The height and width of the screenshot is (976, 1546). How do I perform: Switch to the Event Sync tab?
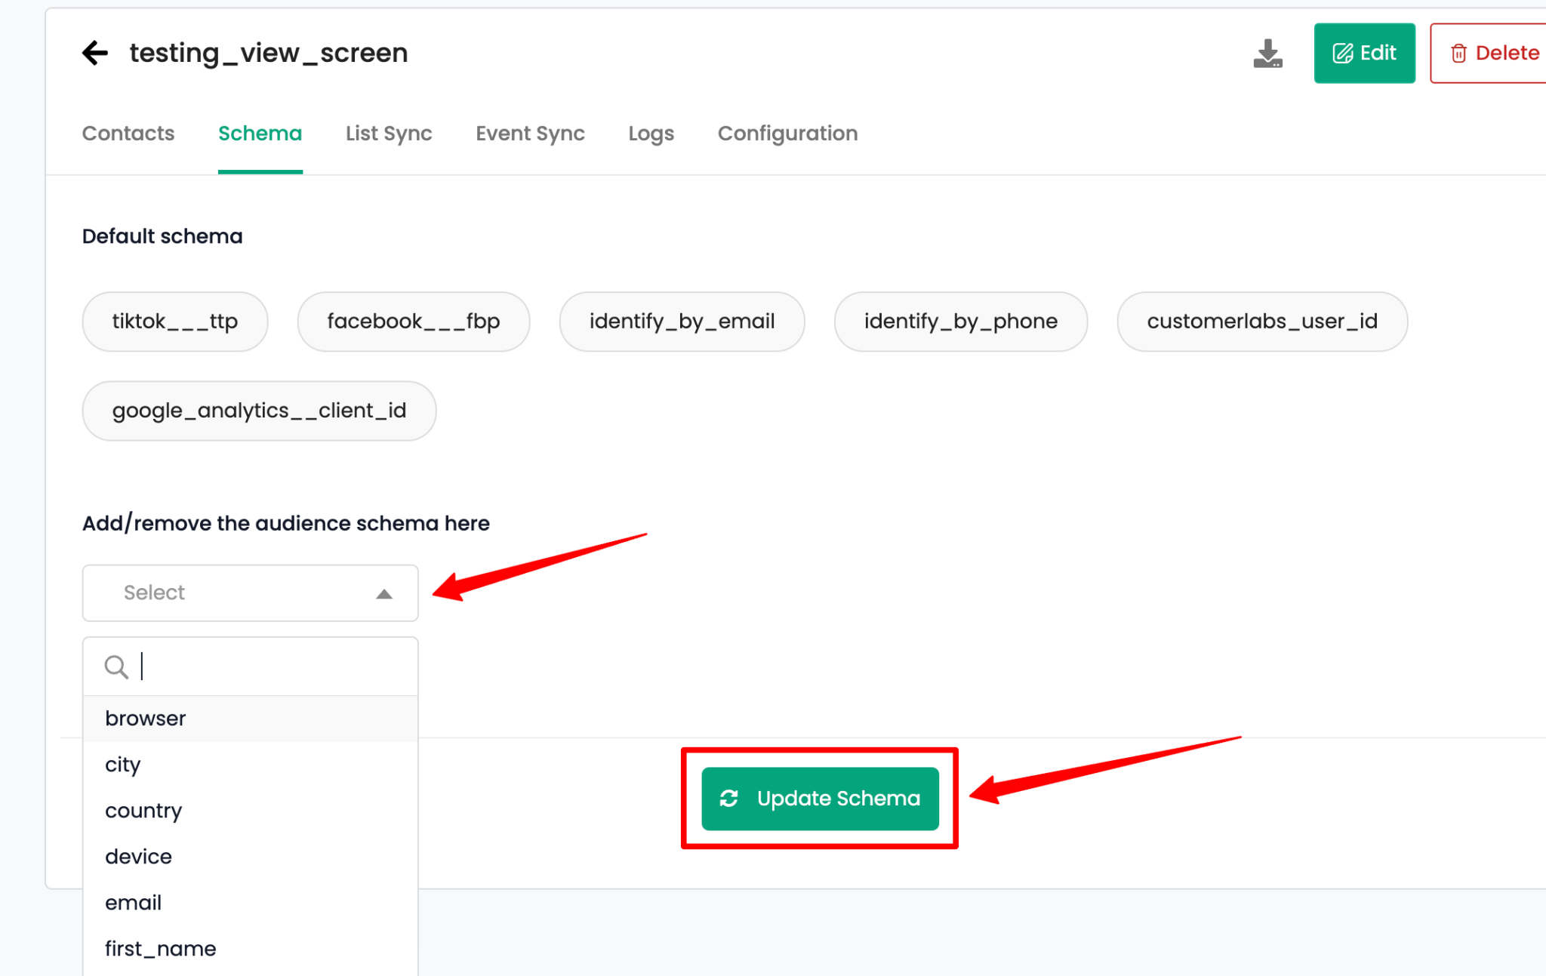coord(530,134)
